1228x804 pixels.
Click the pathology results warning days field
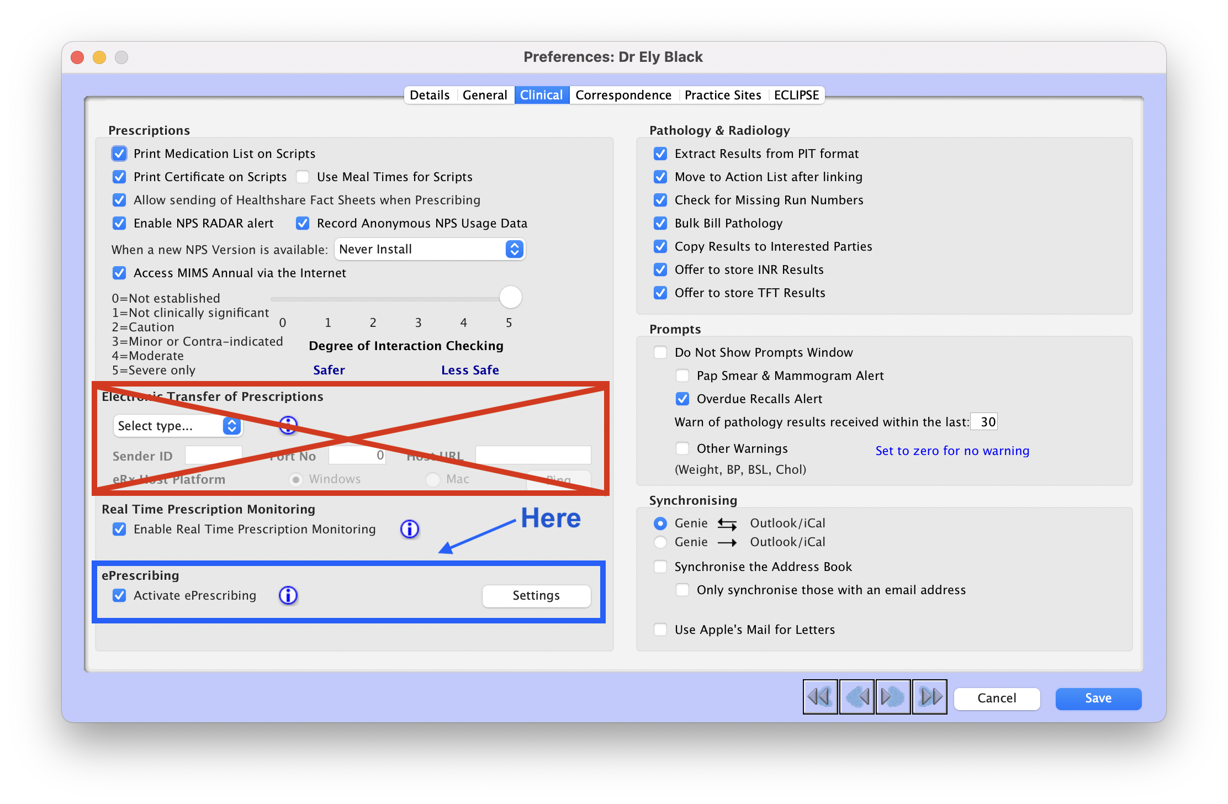(983, 421)
